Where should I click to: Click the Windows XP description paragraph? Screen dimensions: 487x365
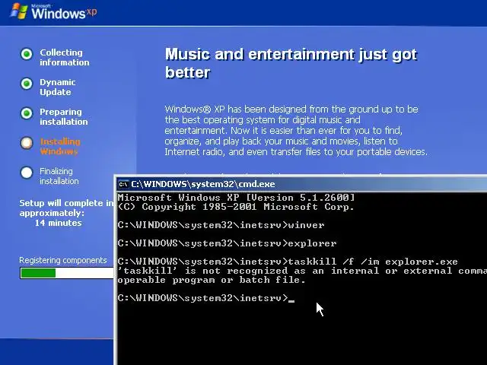296,130
